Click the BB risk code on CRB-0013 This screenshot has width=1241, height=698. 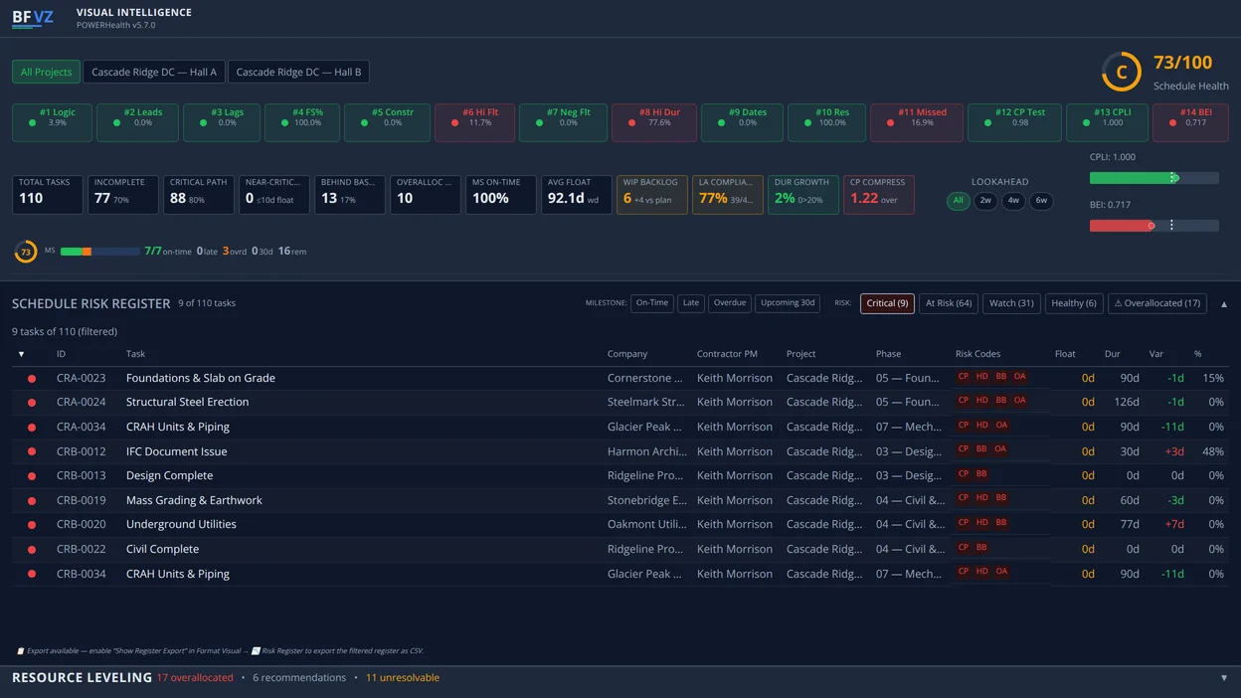tap(981, 474)
